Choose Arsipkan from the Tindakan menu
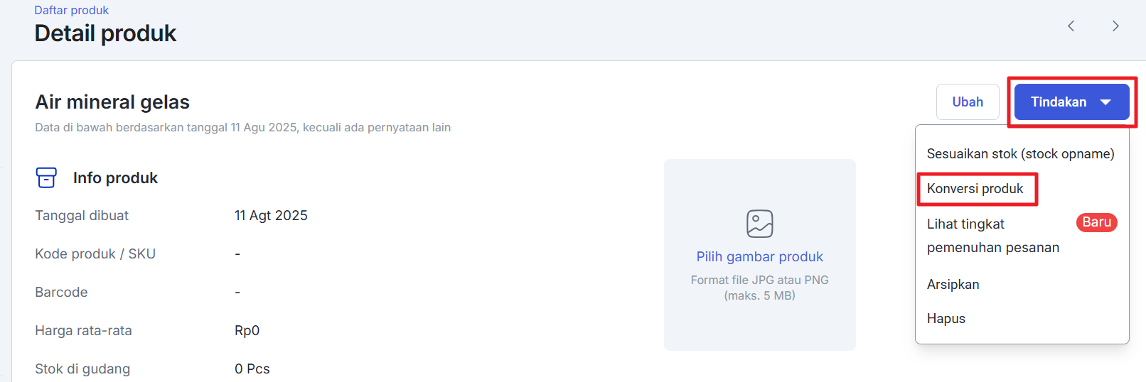 (953, 285)
